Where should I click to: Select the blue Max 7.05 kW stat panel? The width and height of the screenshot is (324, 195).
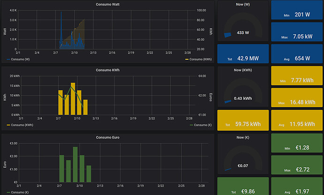click(297, 32)
